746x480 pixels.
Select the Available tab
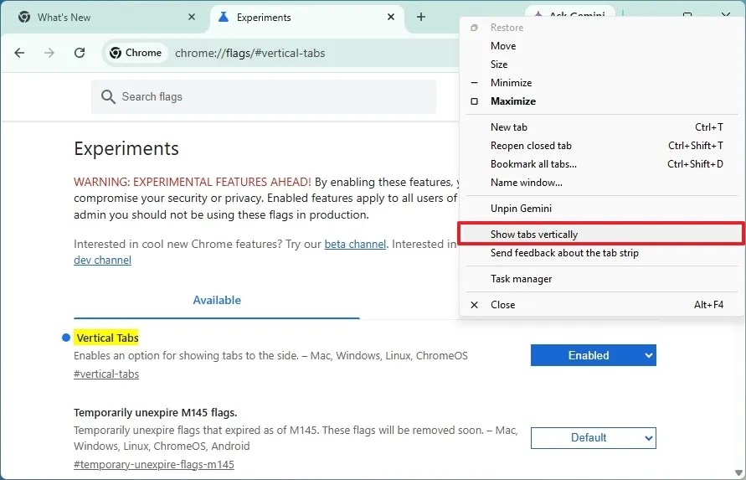[217, 301]
